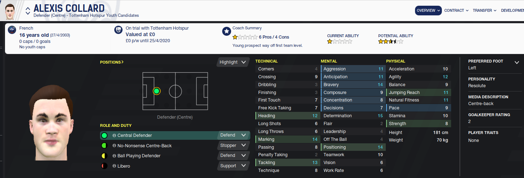Click the Coach Summary star icon
The image size is (524, 178).
click(x=226, y=31)
